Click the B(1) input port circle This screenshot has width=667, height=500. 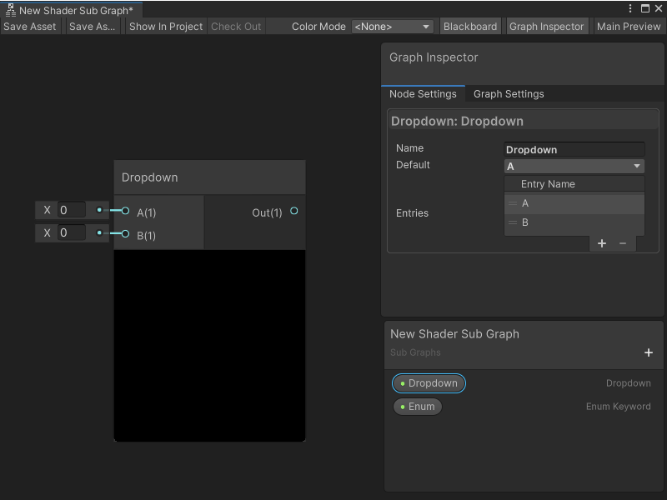[x=123, y=235]
